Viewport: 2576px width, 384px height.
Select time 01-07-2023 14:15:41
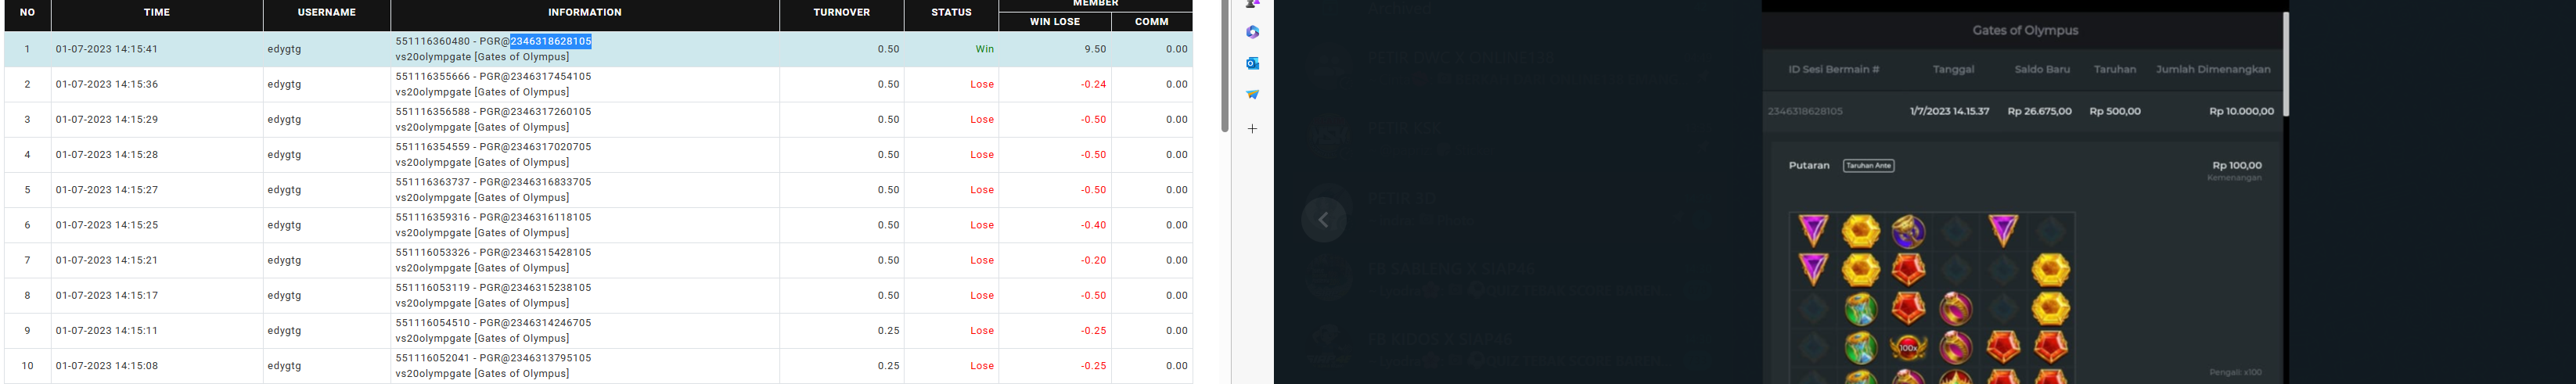(107, 49)
